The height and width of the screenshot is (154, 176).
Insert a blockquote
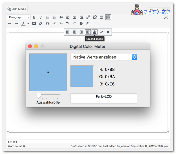pos(61,17)
